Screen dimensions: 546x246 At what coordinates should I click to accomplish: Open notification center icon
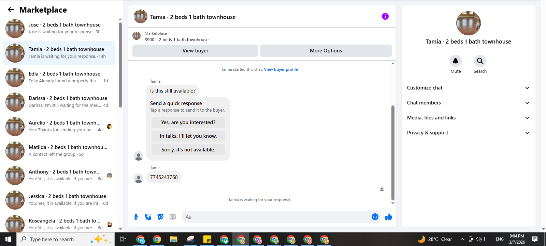coord(535,239)
